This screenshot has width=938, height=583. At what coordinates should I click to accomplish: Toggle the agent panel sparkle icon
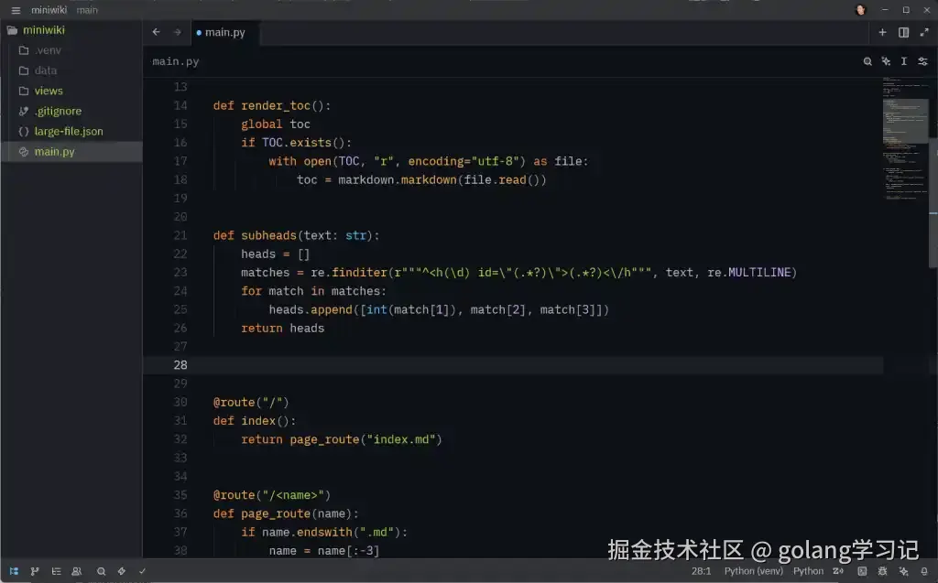[903, 571]
